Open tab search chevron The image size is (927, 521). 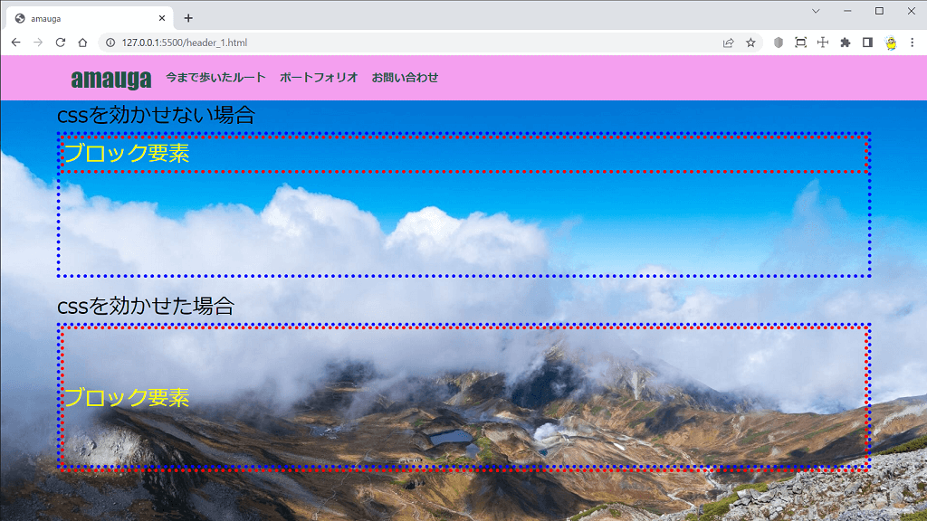tap(816, 11)
